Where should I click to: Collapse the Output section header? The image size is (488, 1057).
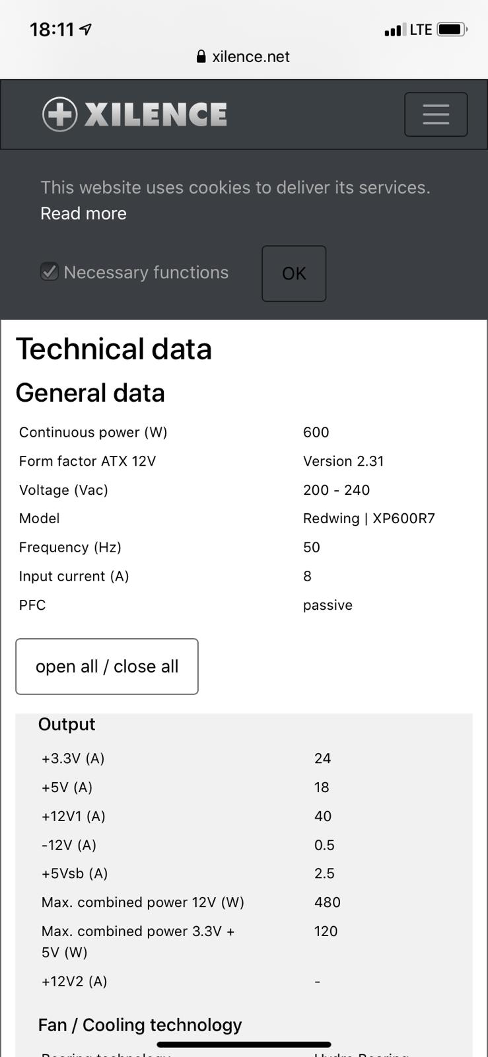click(67, 725)
